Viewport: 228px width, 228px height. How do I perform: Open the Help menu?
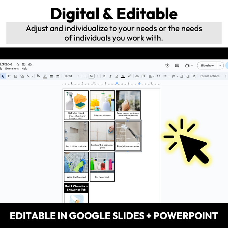point(24,69)
